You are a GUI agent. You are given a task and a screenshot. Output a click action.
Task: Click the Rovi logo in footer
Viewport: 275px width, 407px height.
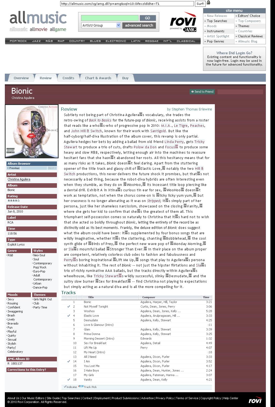coord(255,399)
